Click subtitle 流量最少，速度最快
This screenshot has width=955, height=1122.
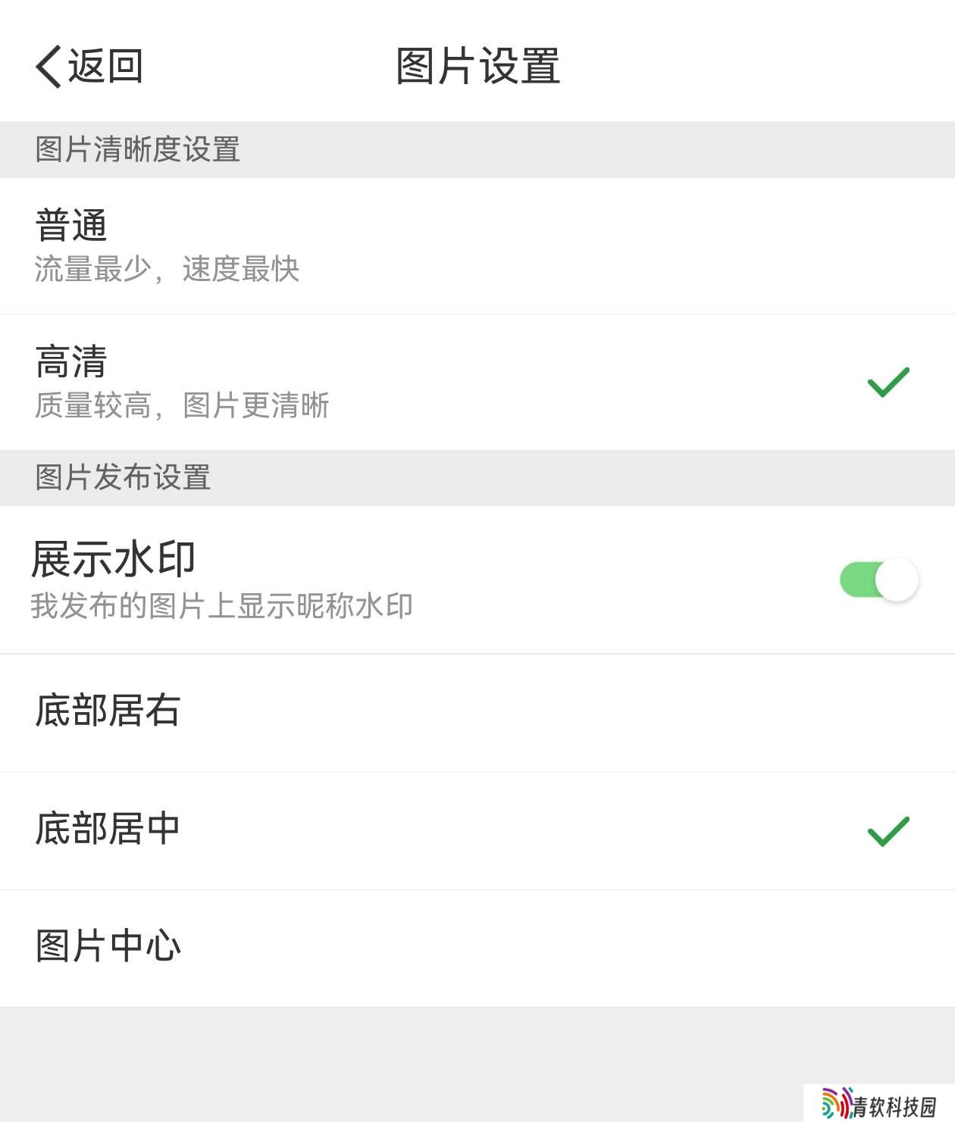click(167, 269)
